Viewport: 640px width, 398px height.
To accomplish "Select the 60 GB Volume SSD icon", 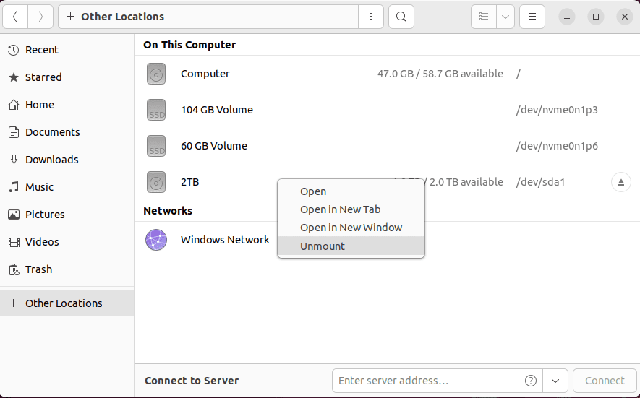I will 156,146.
